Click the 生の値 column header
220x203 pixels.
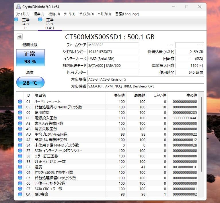pyautogui.click(x=183, y=95)
